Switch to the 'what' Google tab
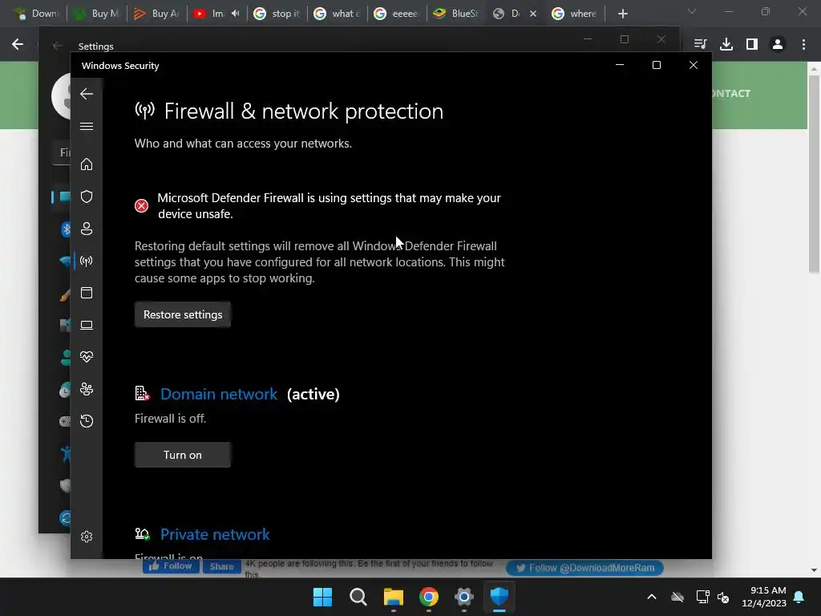The width and height of the screenshot is (821, 616). coord(338,14)
